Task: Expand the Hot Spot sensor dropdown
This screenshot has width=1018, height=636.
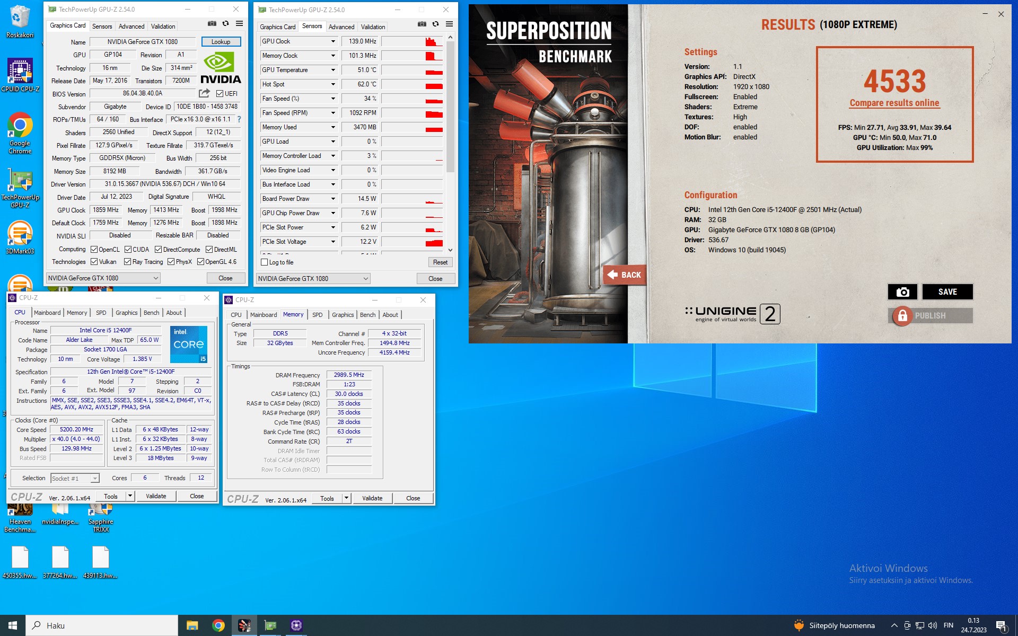Action: tap(333, 84)
